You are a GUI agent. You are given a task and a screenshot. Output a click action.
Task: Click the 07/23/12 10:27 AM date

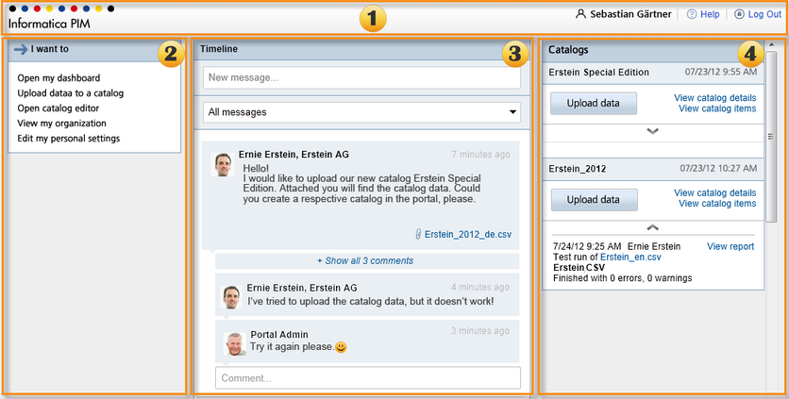click(718, 168)
